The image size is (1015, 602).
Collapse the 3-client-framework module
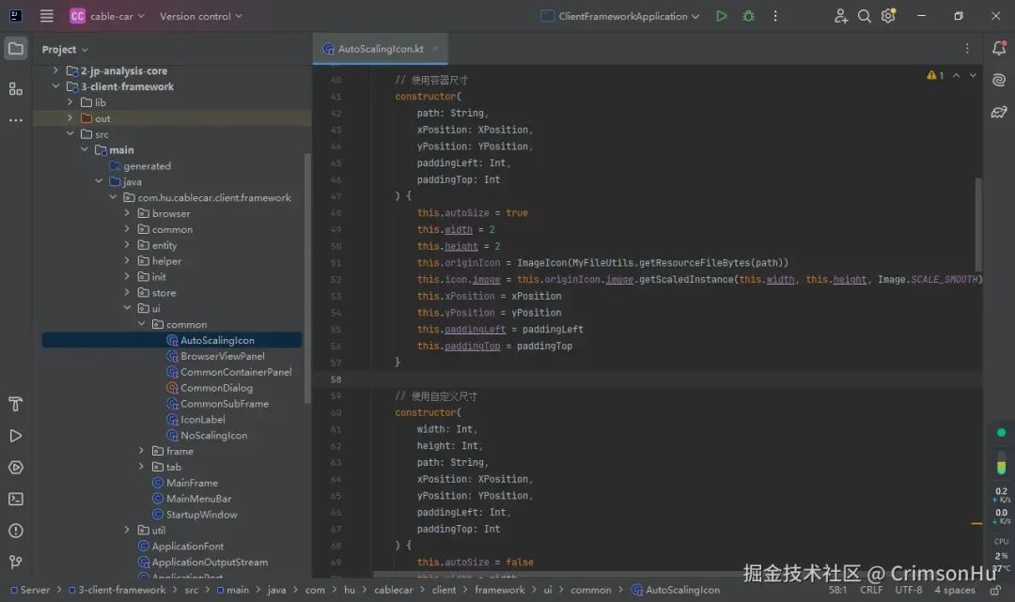[55, 86]
